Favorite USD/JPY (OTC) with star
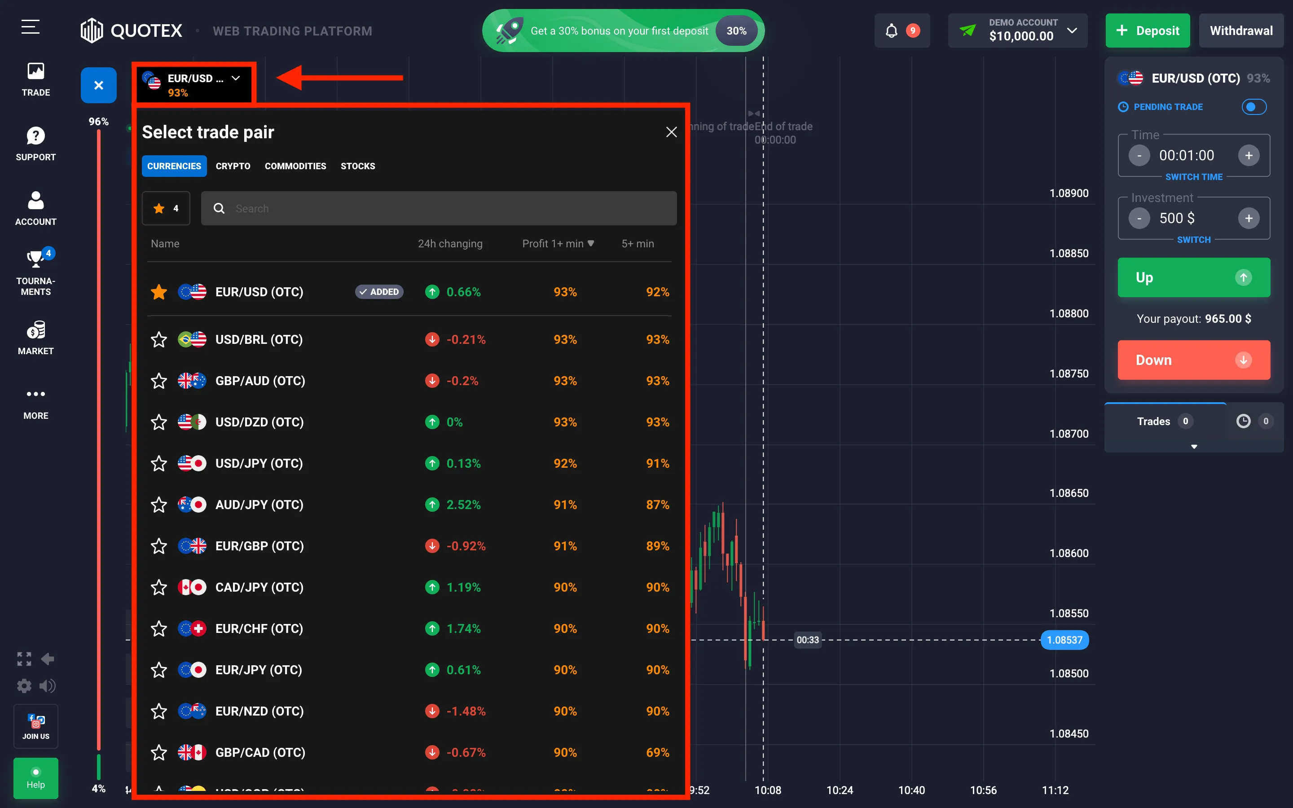Viewport: 1293px width, 808px height. tap(158, 463)
